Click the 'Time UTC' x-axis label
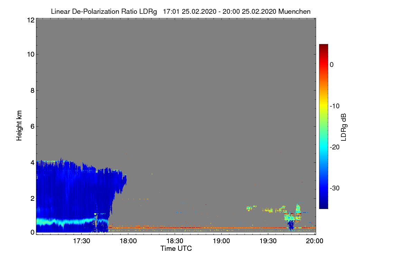 pyautogui.click(x=176, y=248)
